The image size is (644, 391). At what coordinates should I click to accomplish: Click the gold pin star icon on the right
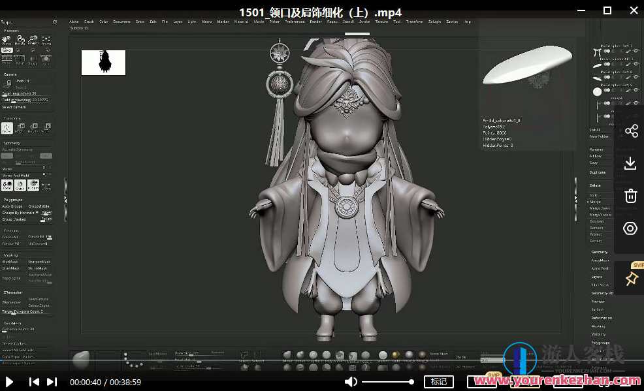631,278
